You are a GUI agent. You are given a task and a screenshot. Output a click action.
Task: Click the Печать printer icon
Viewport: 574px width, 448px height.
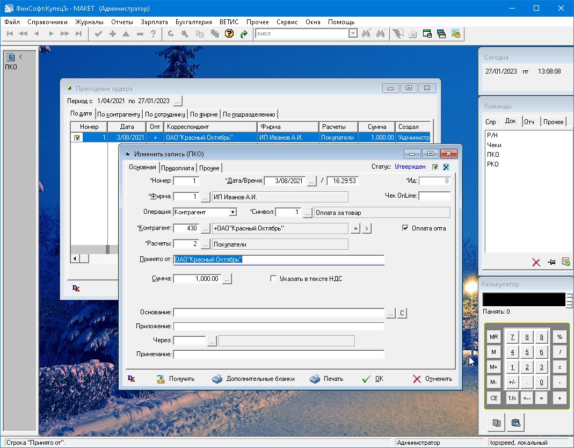coord(315,379)
